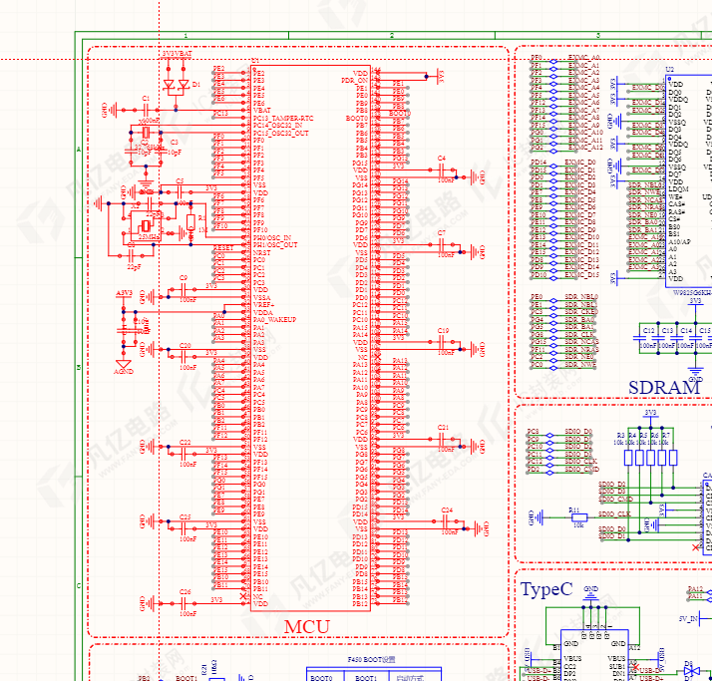
Task: Select resistor R11 10k on SDIO_CLK
Action: tap(578, 517)
